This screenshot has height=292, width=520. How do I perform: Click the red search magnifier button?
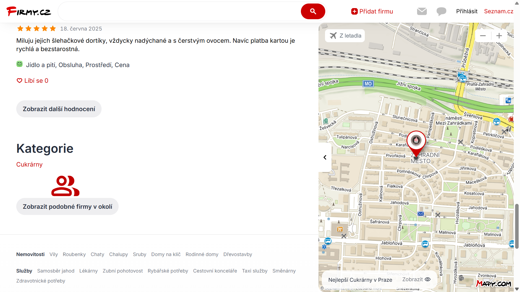click(313, 11)
